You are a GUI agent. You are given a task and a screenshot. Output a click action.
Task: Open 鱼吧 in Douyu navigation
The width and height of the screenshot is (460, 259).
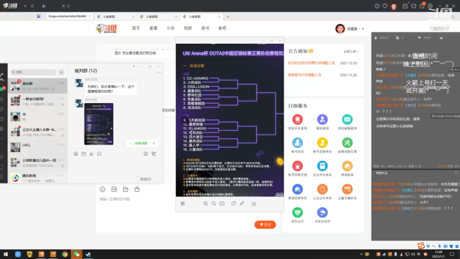coord(223,28)
